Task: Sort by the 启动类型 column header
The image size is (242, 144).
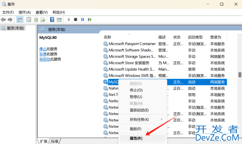Action: pyautogui.click(x=197, y=37)
